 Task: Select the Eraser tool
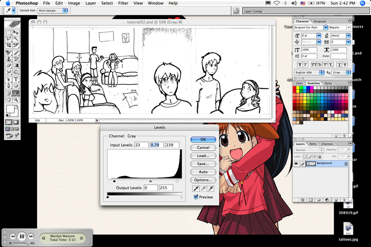point(9,65)
